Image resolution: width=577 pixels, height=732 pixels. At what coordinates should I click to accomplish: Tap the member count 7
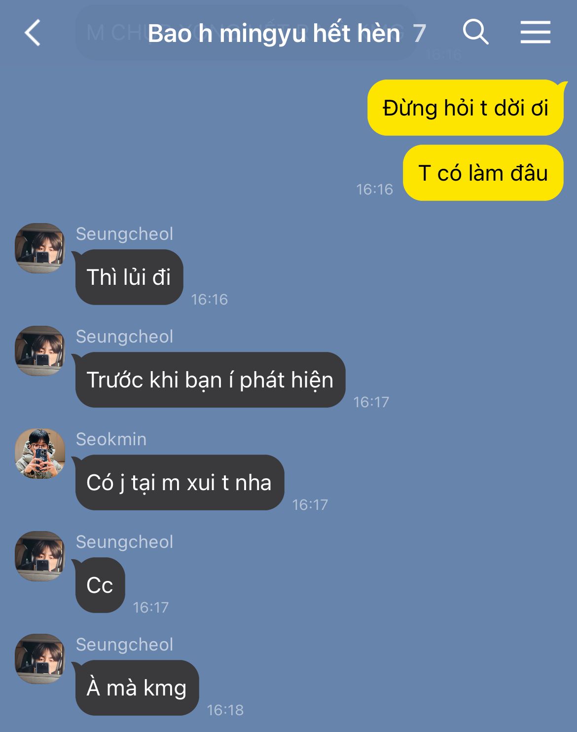coord(419,34)
